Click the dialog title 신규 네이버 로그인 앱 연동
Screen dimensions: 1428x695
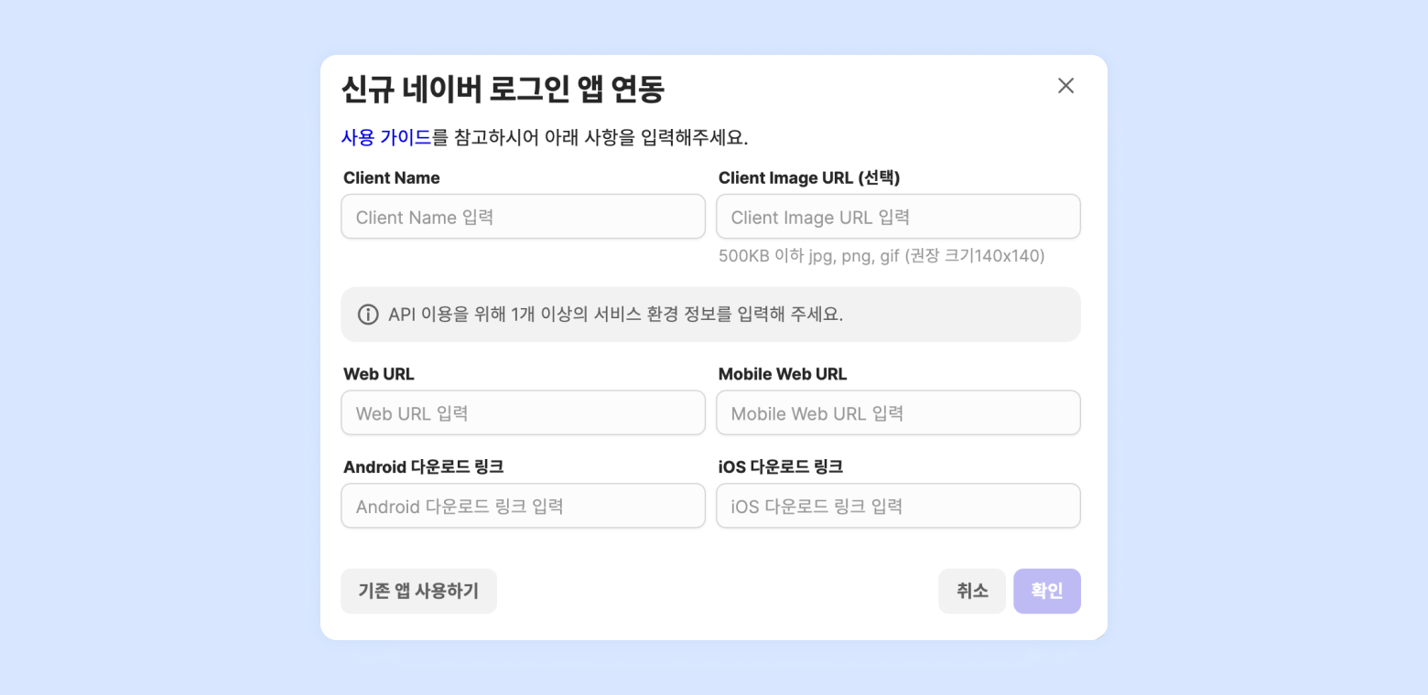503,90
